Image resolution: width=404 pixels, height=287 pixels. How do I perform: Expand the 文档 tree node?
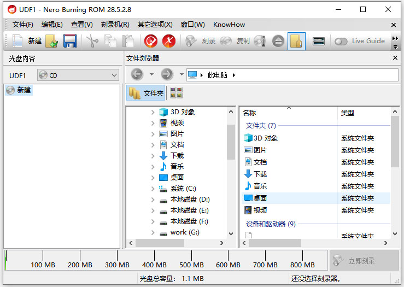(x=153, y=145)
